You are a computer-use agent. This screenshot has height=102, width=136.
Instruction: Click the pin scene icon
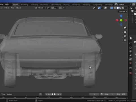pyautogui.click(x=130, y=4)
